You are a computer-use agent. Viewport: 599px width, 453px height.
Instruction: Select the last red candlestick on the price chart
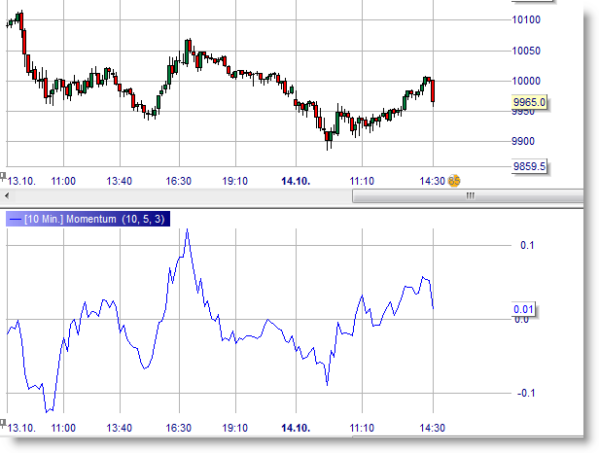click(x=432, y=90)
